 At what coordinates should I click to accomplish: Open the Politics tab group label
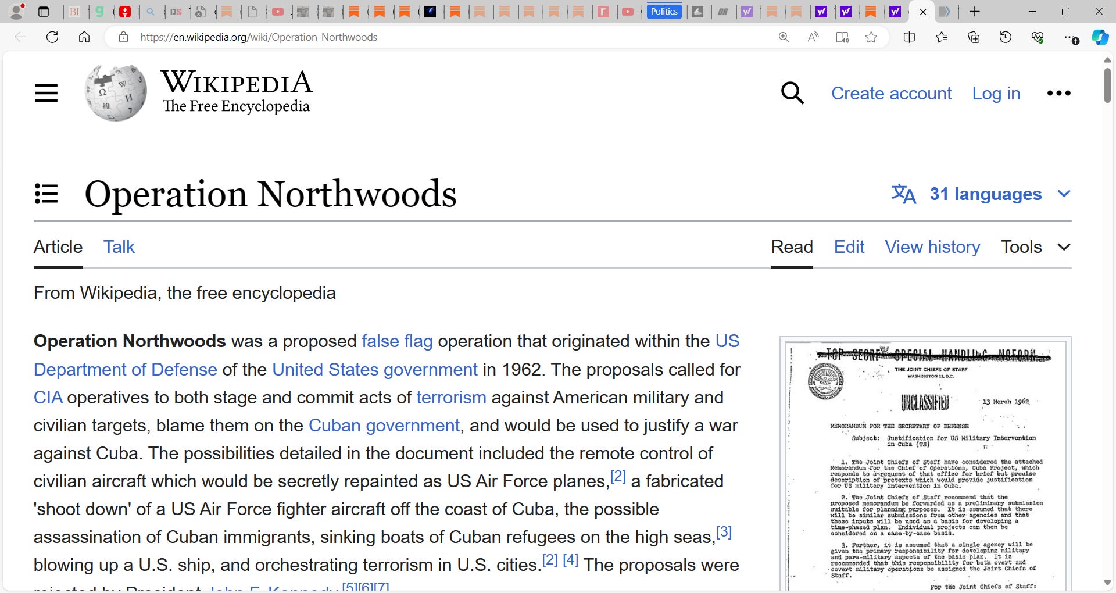(x=664, y=12)
